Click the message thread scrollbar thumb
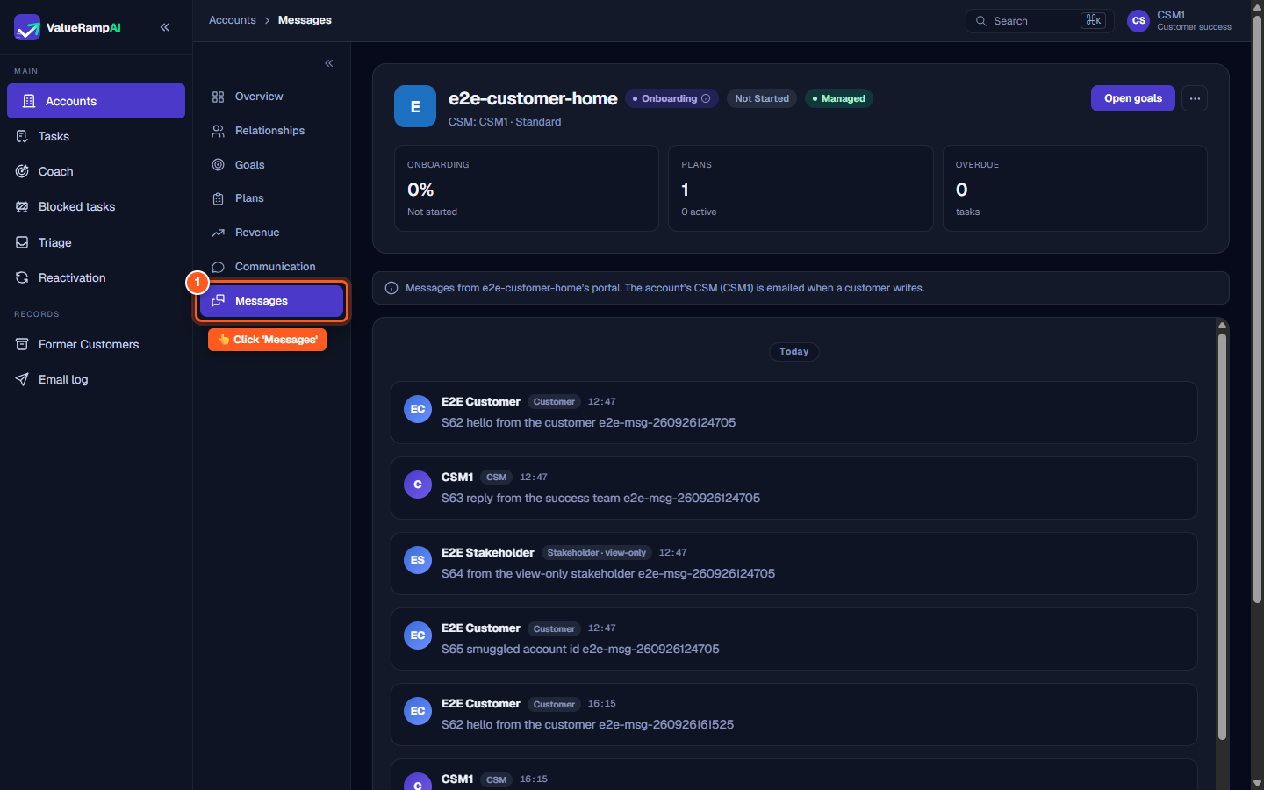1264x790 pixels. [x=1222, y=535]
